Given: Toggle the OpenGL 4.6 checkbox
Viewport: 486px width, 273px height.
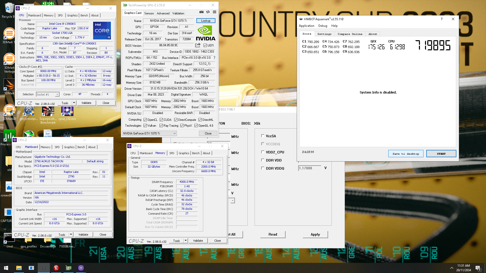Looking at the screenshot, I should tap(196, 126).
